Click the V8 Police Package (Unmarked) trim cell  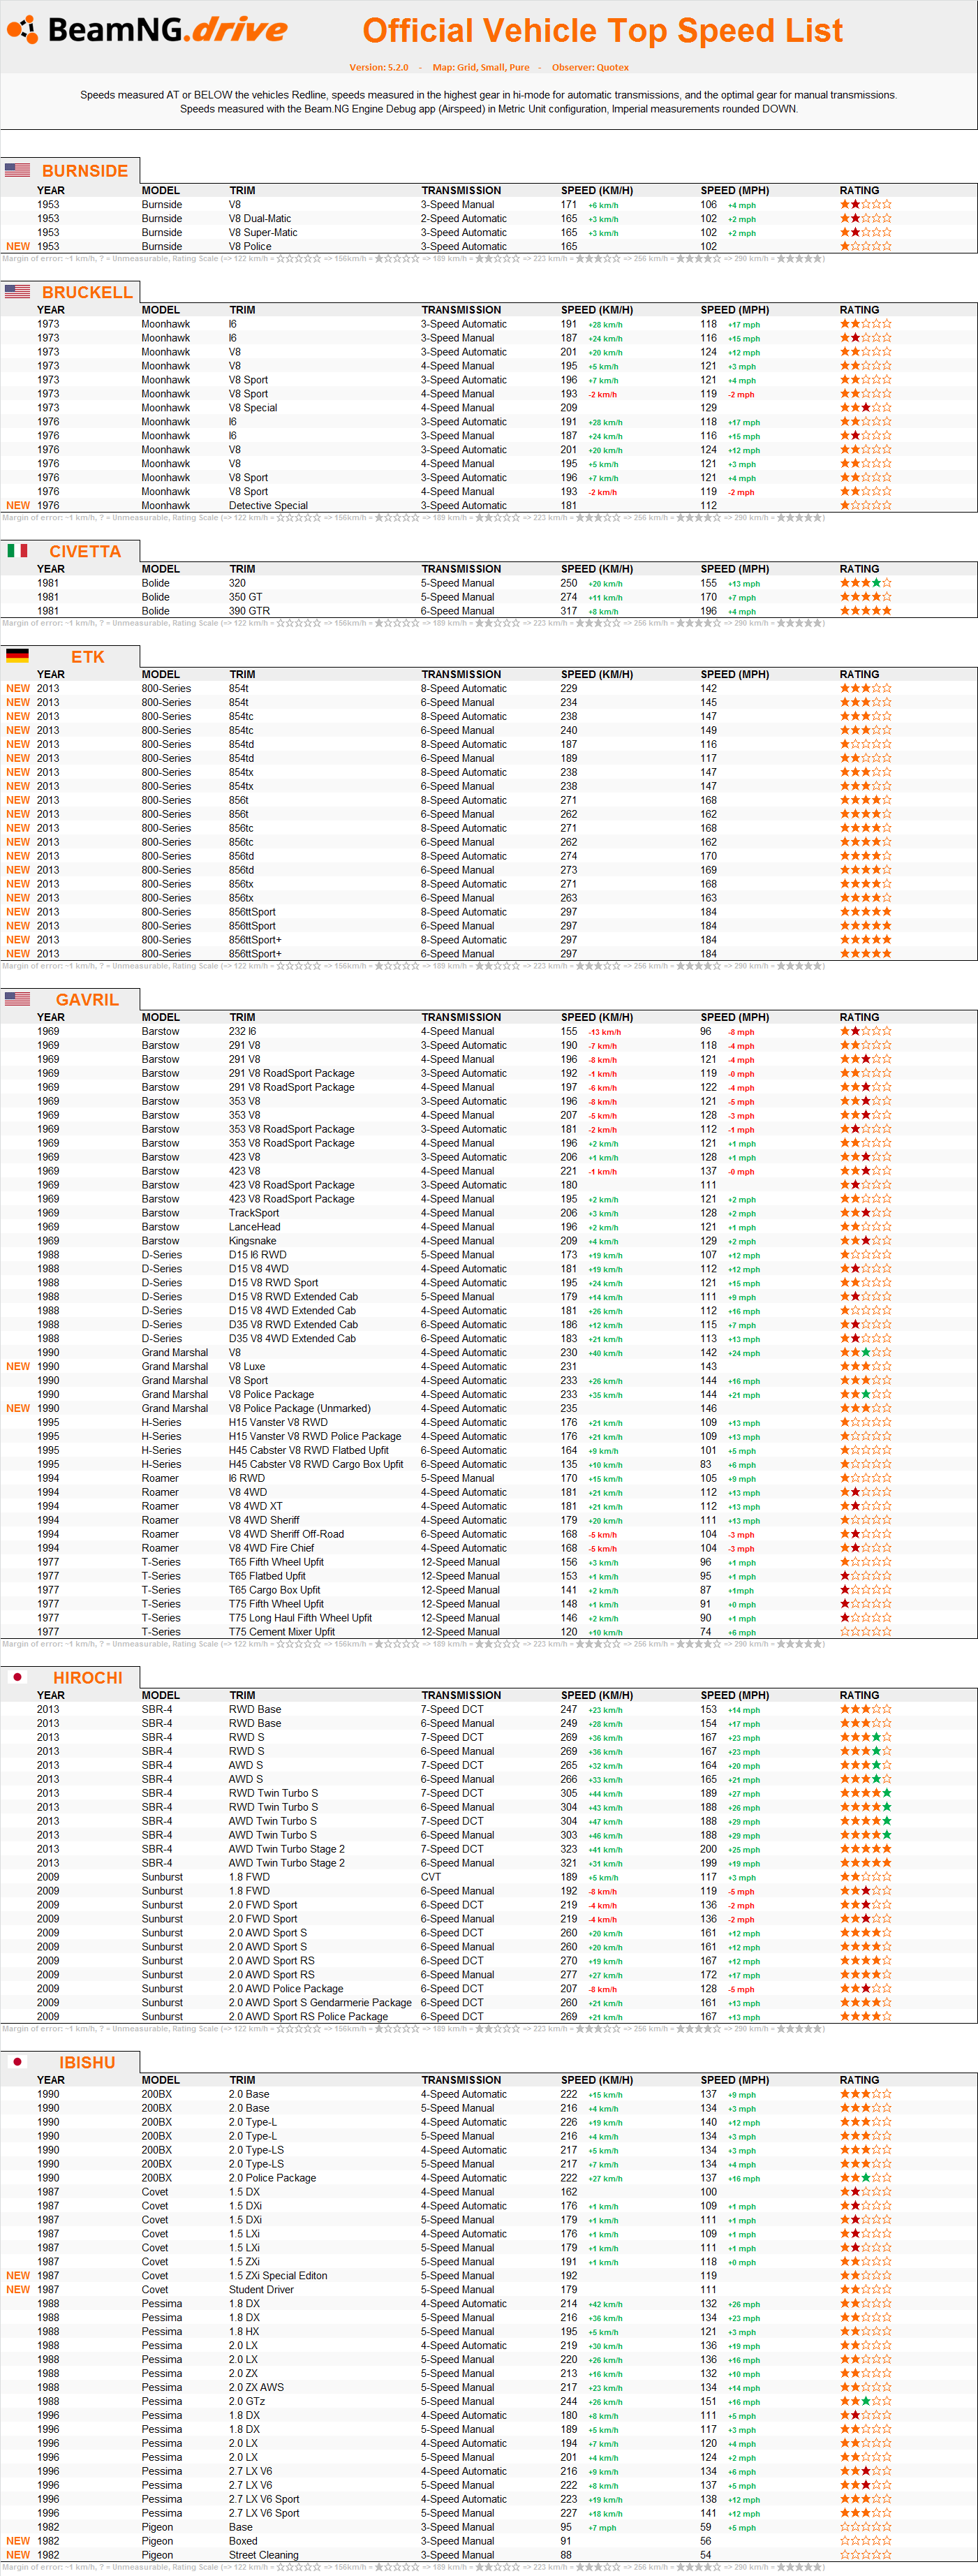pos(300,1408)
